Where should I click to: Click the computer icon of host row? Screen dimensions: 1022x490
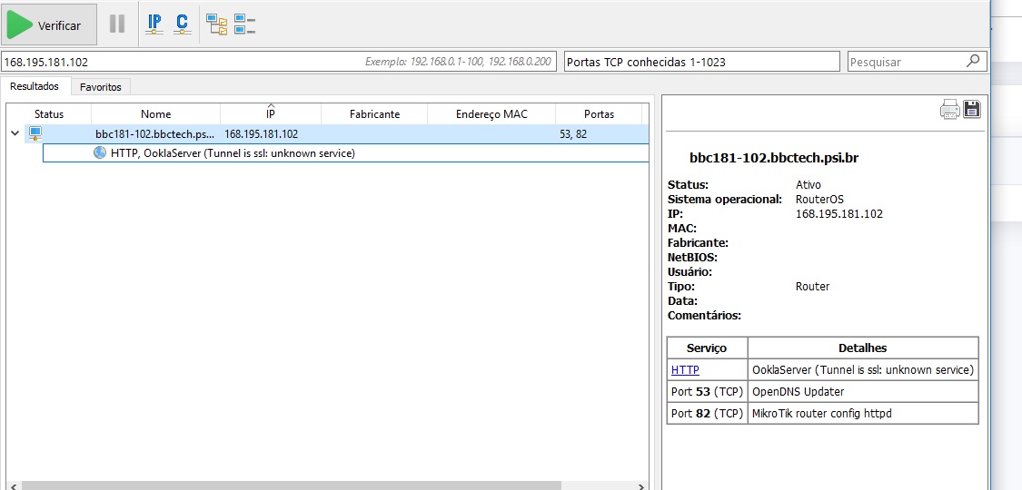(35, 134)
